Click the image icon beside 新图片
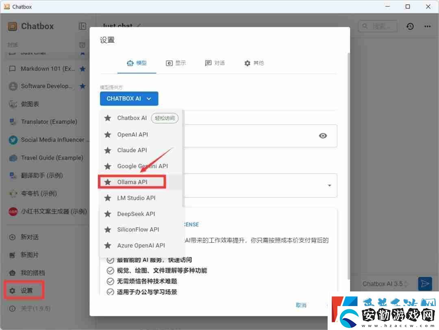Image resolution: width=439 pixels, height=330 pixels. 12,255
